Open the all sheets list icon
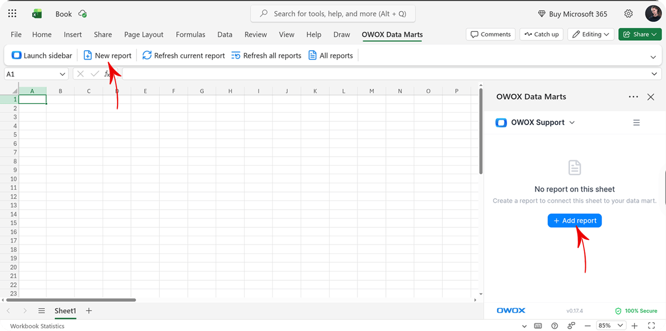666x331 pixels. 42,311
